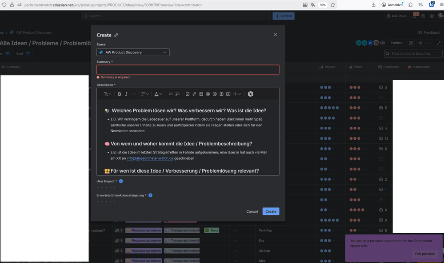Click the Atlassian Intelligence hexagon icon

pyautogui.click(x=250, y=94)
